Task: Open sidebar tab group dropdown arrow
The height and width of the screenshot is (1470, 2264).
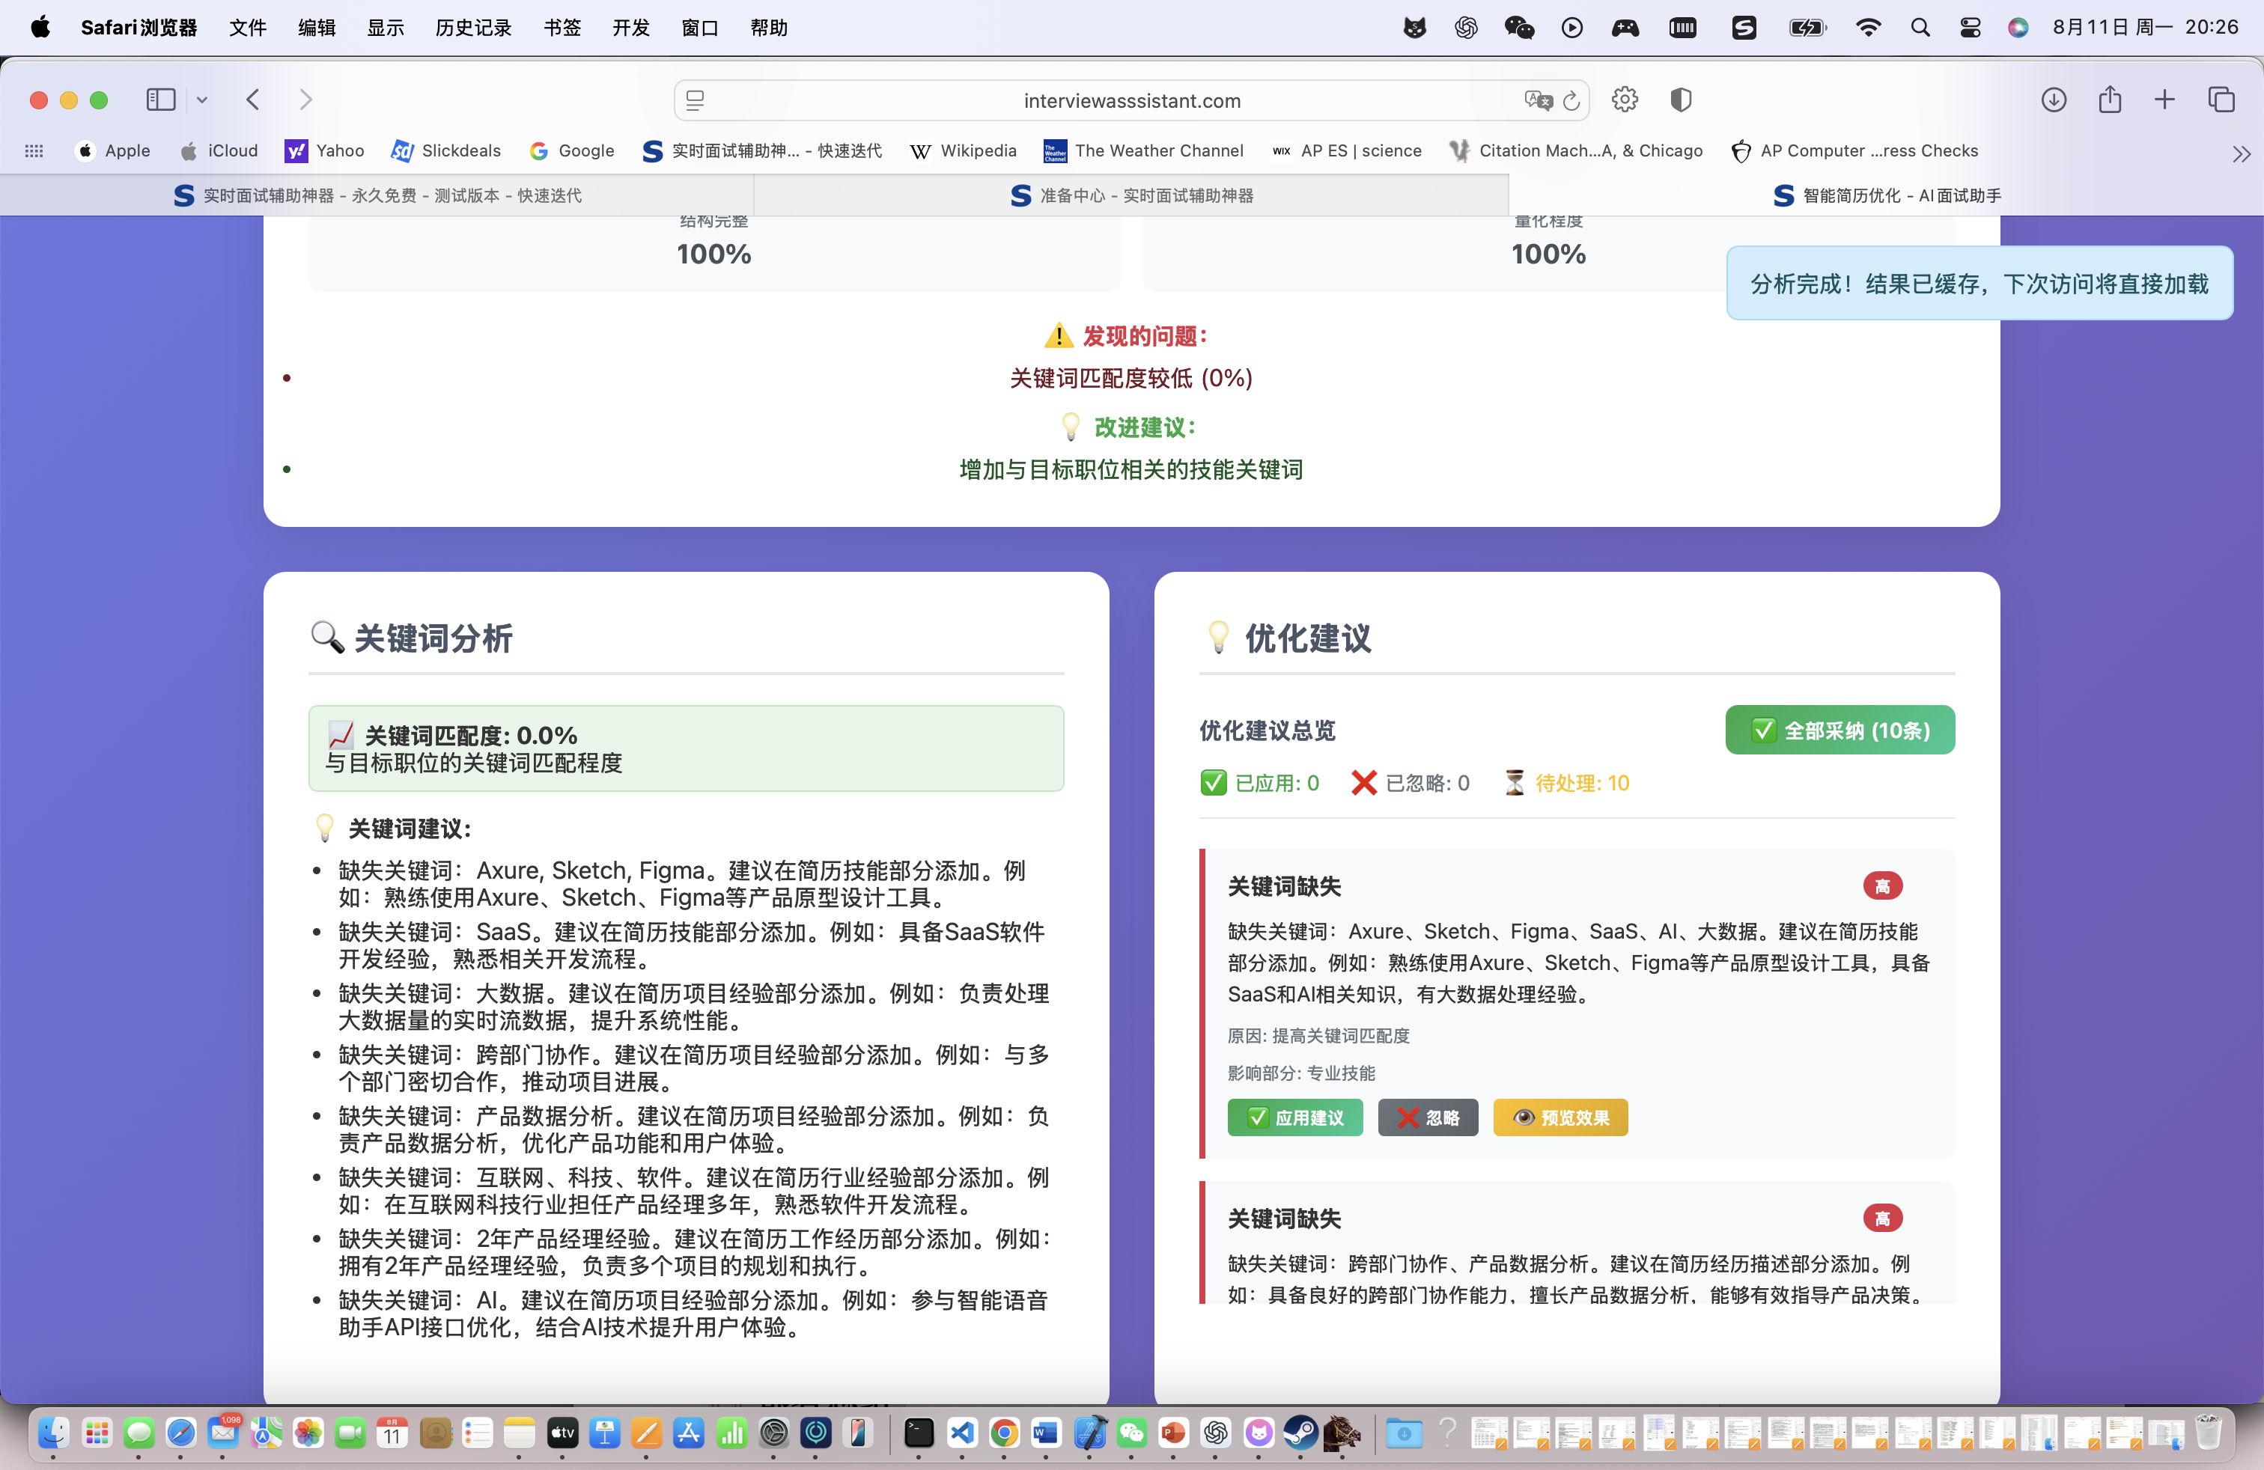Action: 201,100
